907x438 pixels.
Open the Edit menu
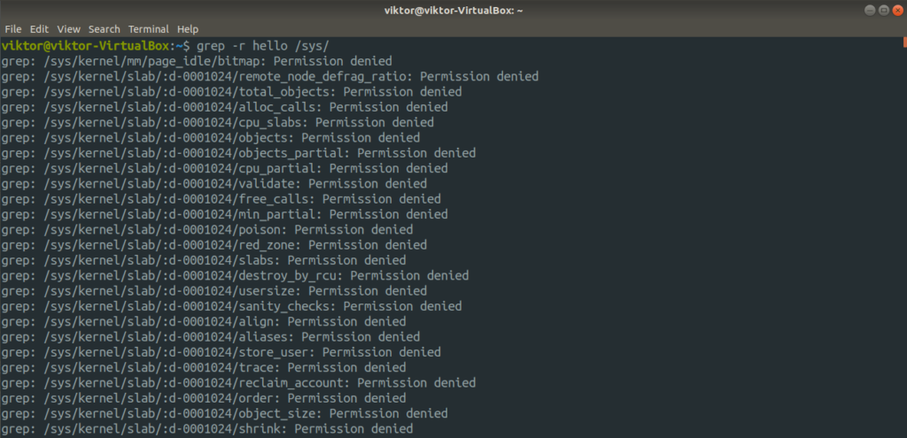(x=39, y=29)
